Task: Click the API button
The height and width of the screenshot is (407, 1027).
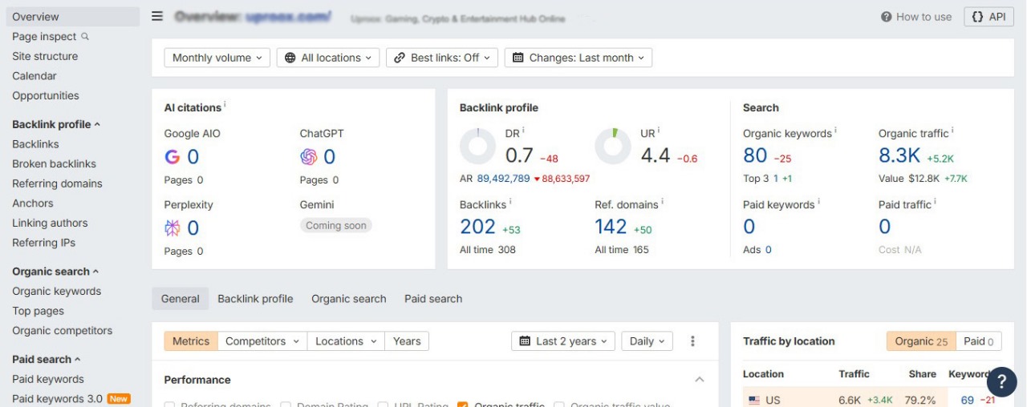Action: [x=988, y=17]
